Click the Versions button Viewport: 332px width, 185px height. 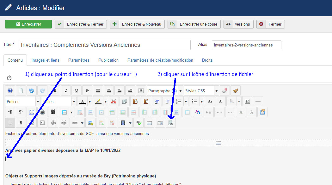[238, 24]
